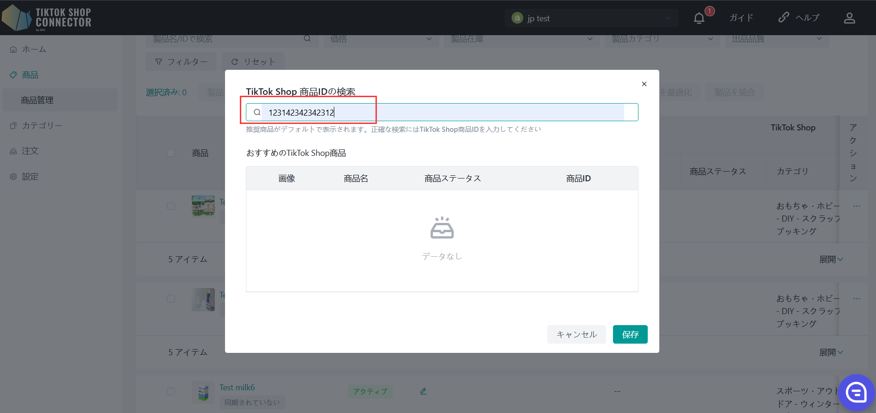The image size is (876, 413).
Task: Open the ヘルプ link
Action: tap(807, 18)
